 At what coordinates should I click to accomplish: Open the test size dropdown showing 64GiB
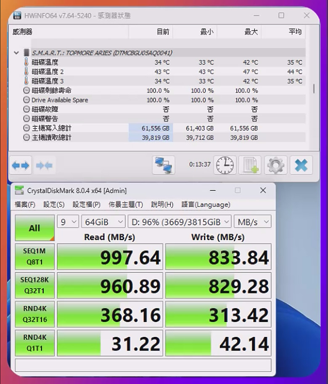(103, 222)
